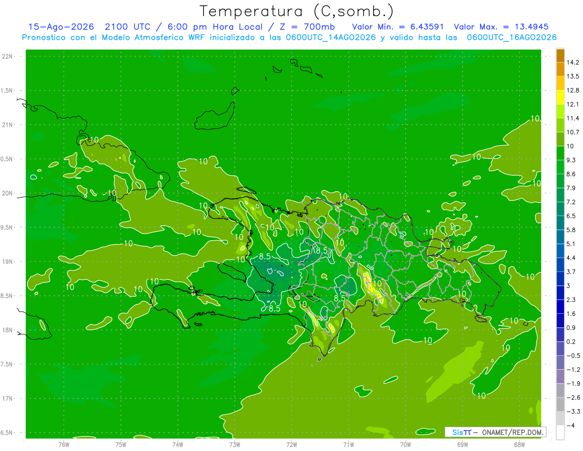The image size is (583, 451).
Task: Click the 69W longitude axis label
Action: (x=463, y=444)
